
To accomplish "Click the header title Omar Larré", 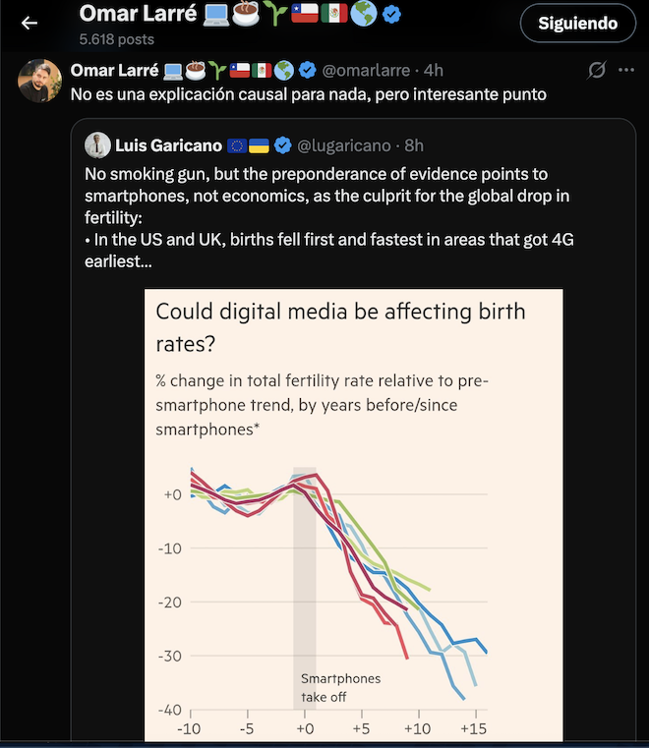I will 138,14.
